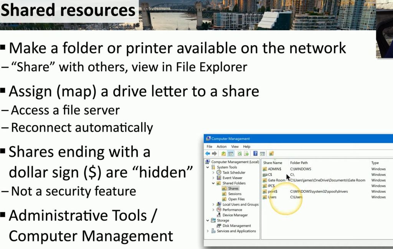Click the Up one level toolbar icon
The image size is (393, 249).
pyautogui.click(x=223, y=154)
